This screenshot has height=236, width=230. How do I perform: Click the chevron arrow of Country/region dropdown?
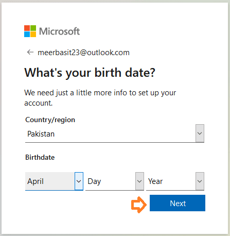[x=200, y=133]
